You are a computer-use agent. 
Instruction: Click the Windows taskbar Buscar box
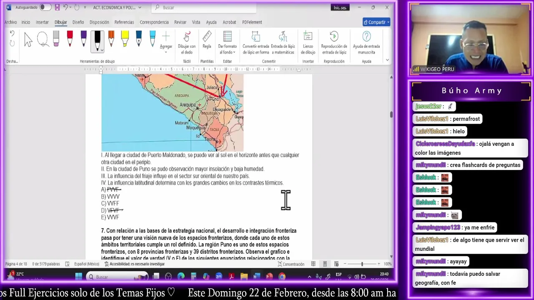click(x=117, y=277)
